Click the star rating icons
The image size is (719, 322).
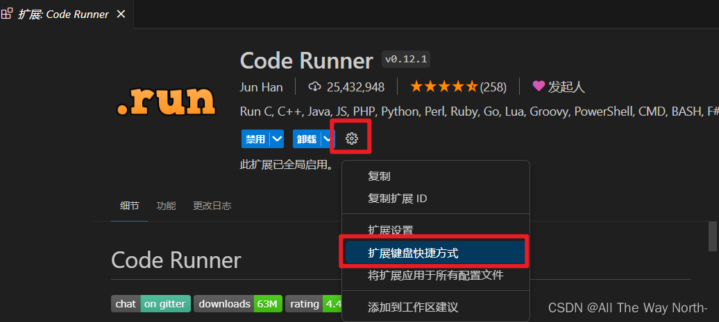(444, 87)
